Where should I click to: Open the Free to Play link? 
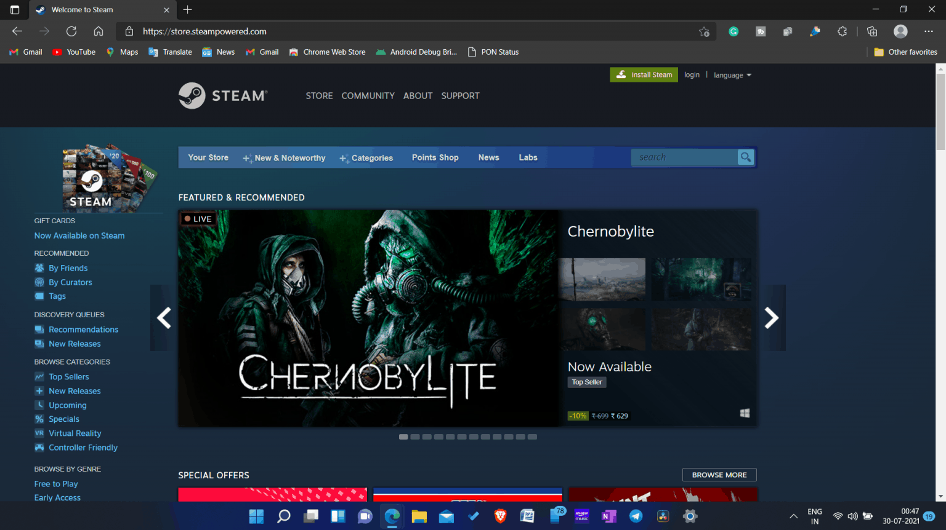(56, 483)
